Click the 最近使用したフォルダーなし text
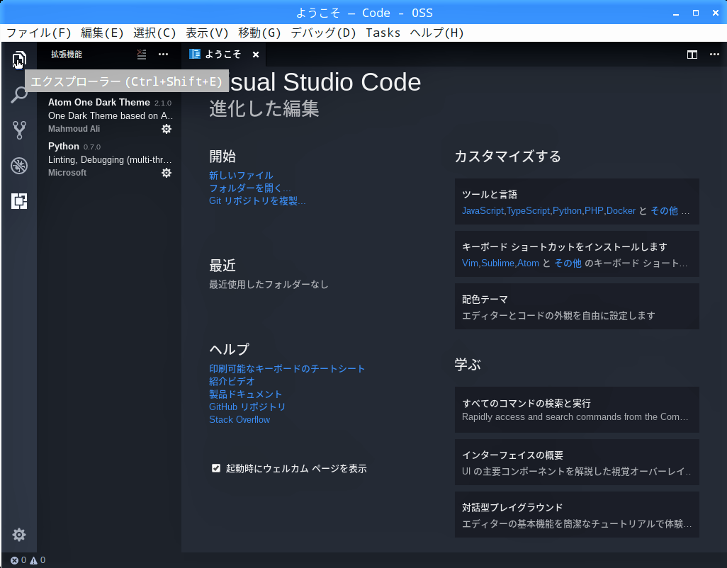The width and height of the screenshot is (727, 568). 269,285
